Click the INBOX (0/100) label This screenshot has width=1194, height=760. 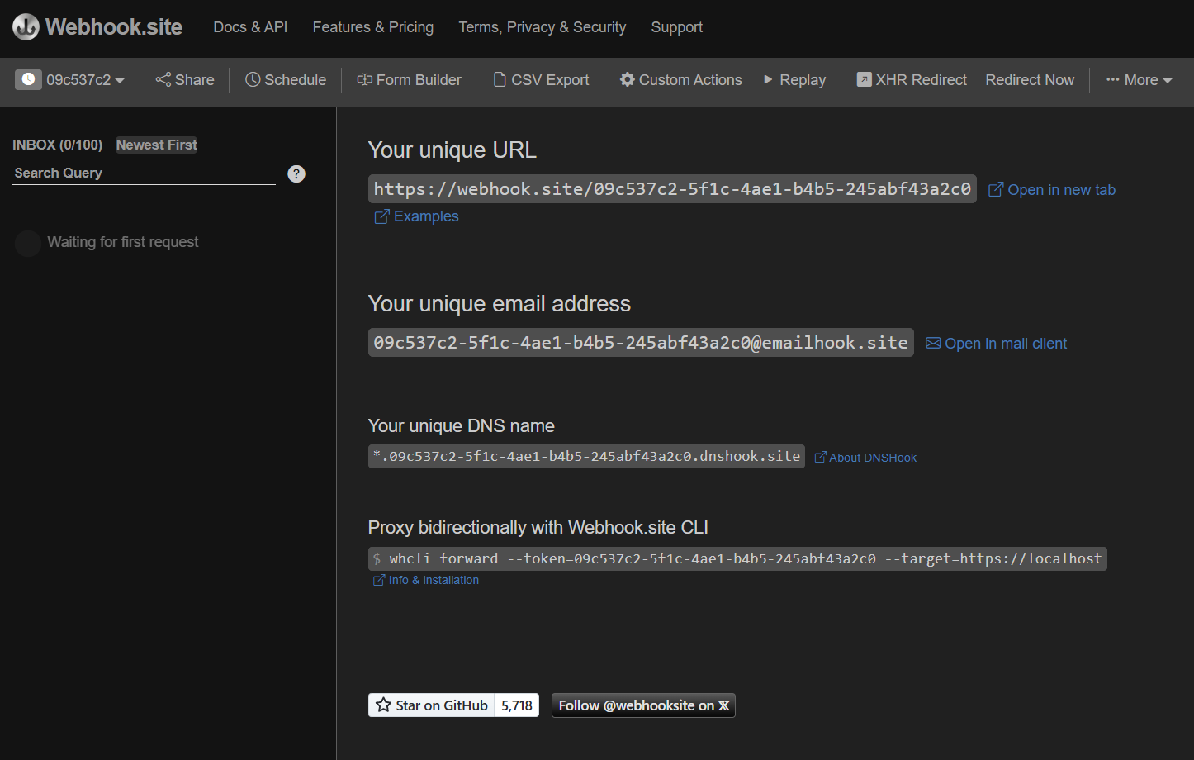tap(58, 145)
